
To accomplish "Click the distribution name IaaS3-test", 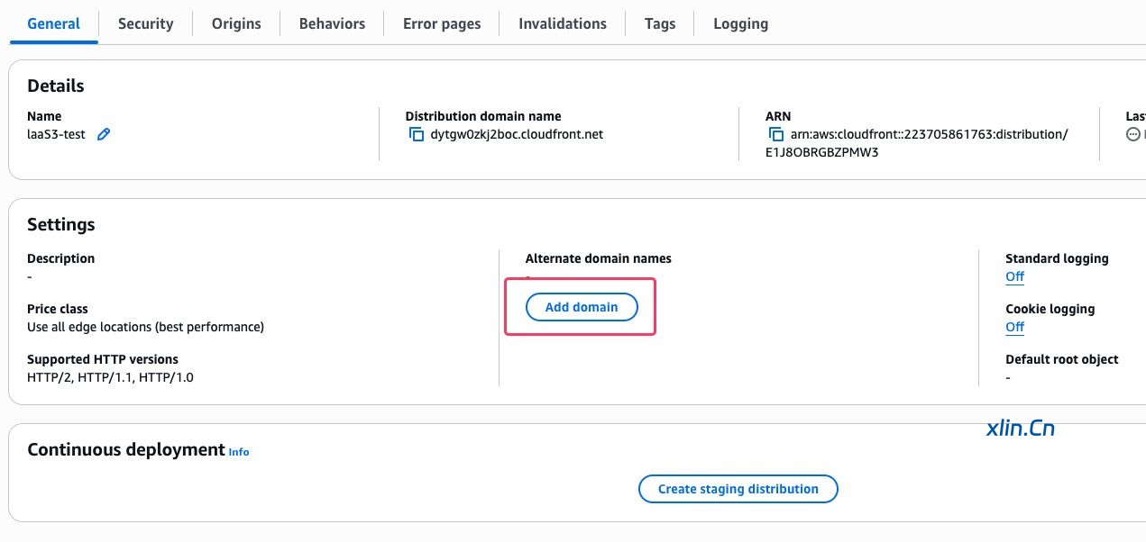I will (56, 134).
